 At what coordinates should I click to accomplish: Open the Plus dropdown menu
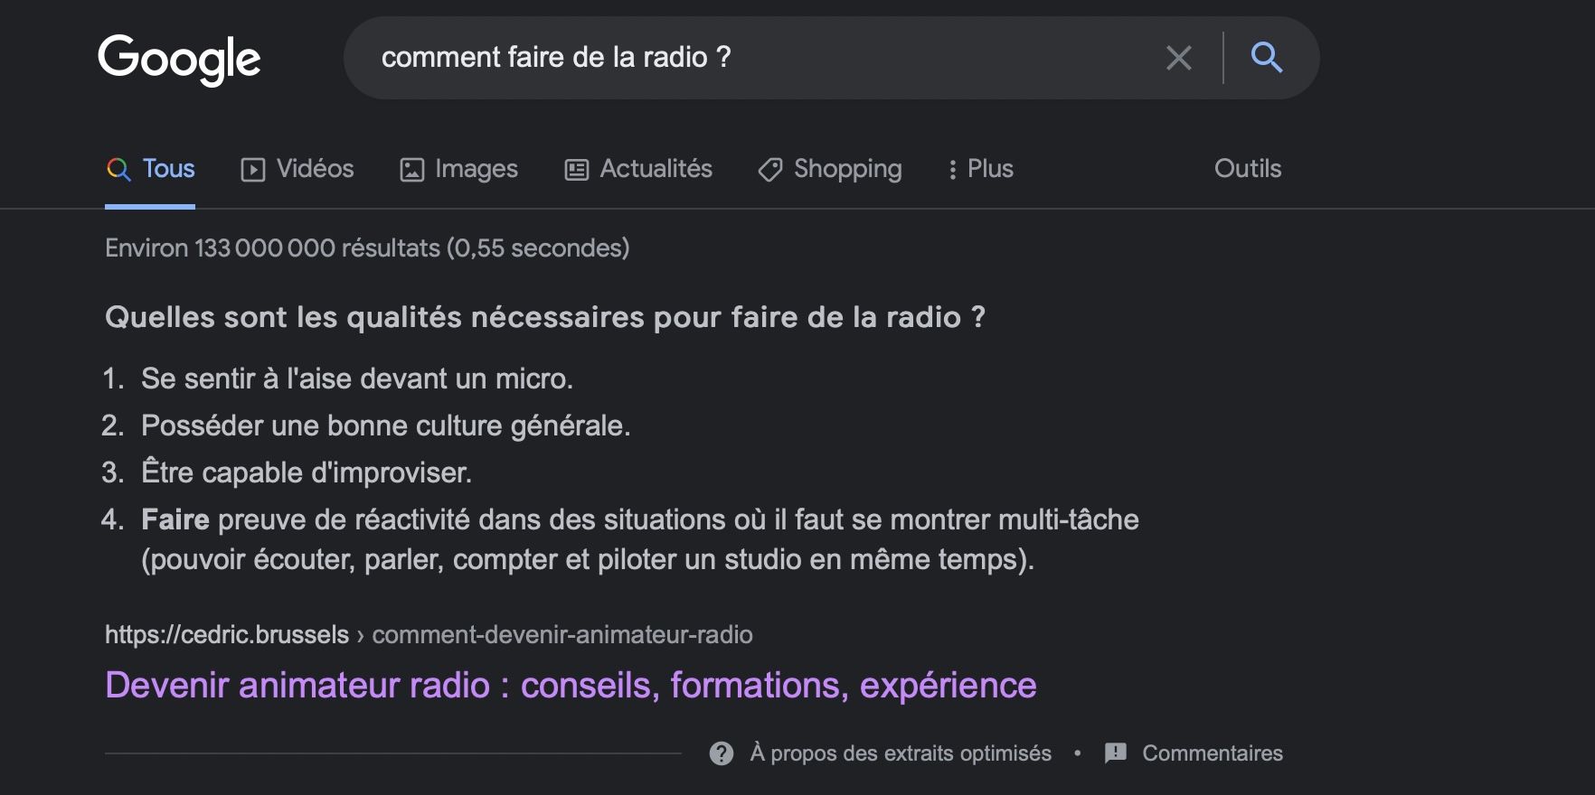click(x=986, y=169)
